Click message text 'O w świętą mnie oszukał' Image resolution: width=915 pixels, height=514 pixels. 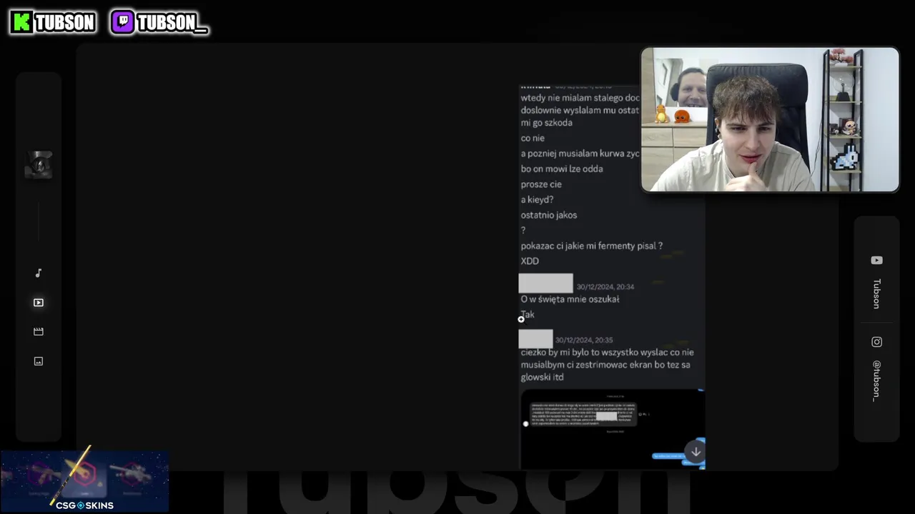570,299
